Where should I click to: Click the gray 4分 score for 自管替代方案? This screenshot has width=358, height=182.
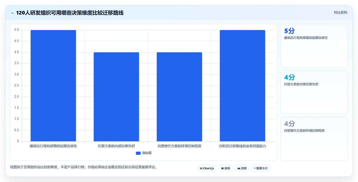pyautogui.click(x=289, y=124)
